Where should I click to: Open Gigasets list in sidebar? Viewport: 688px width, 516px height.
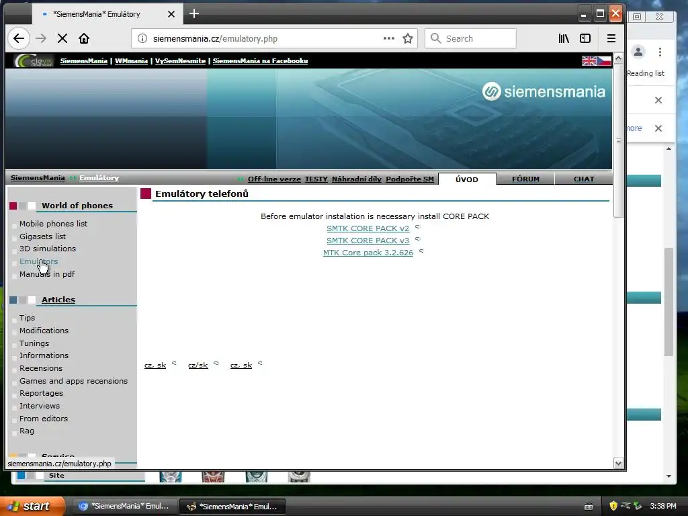42,236
